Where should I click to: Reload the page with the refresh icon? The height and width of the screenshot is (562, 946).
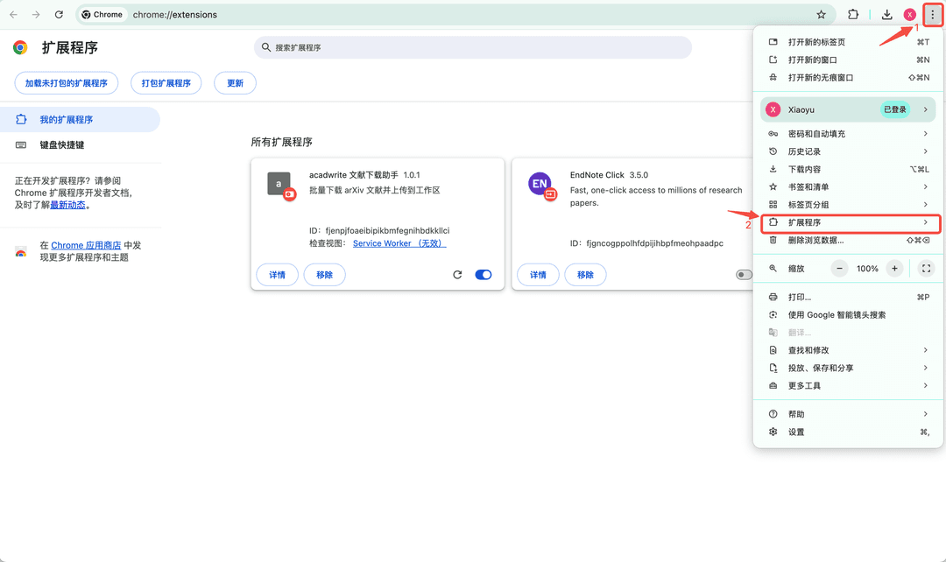pyautogui.click(x=59, y=15)
